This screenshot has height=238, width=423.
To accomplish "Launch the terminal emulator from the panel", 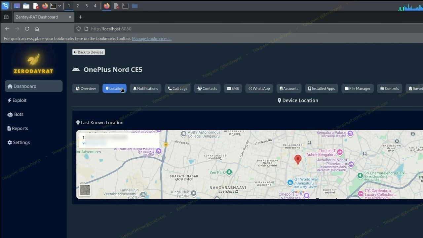I will click(x=53, y=6).
